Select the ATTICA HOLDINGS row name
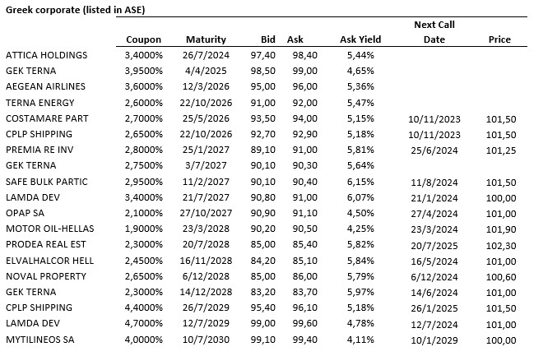Viewport: 557px width, 356px height. click(x=46, y=55)
